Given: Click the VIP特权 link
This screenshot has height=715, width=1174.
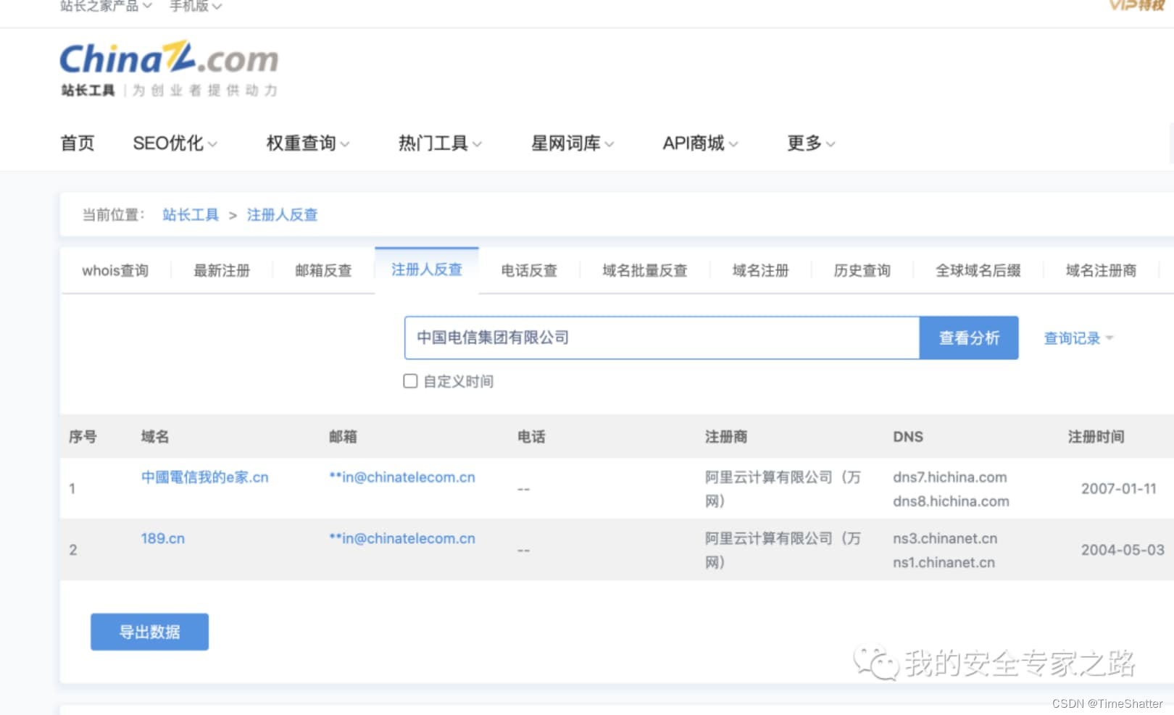Looking at the screenshot, I should [1136, 6].
